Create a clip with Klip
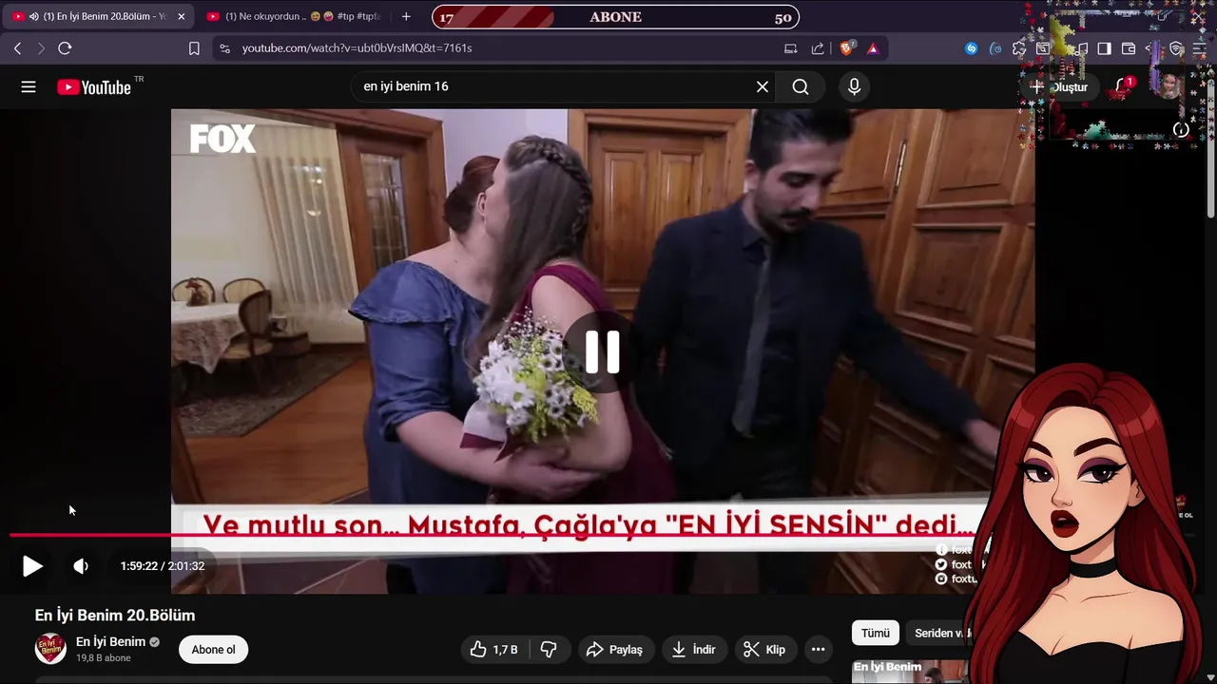Screen dimensions: 1217x684 pyautogui.click(x=764, y=650)
